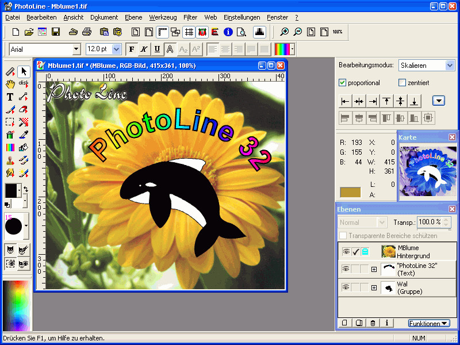Open the Bearbeiten menu
The height and width of the screenshot is (345, 460).
pyautogui.click(x=41, y=17)
